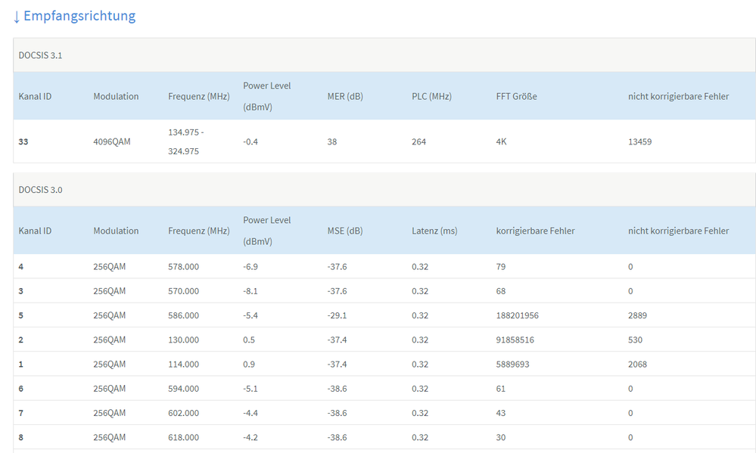Click the 4096QAM modulation cell
The image size is (756, 453).
(x=112, y=141)
